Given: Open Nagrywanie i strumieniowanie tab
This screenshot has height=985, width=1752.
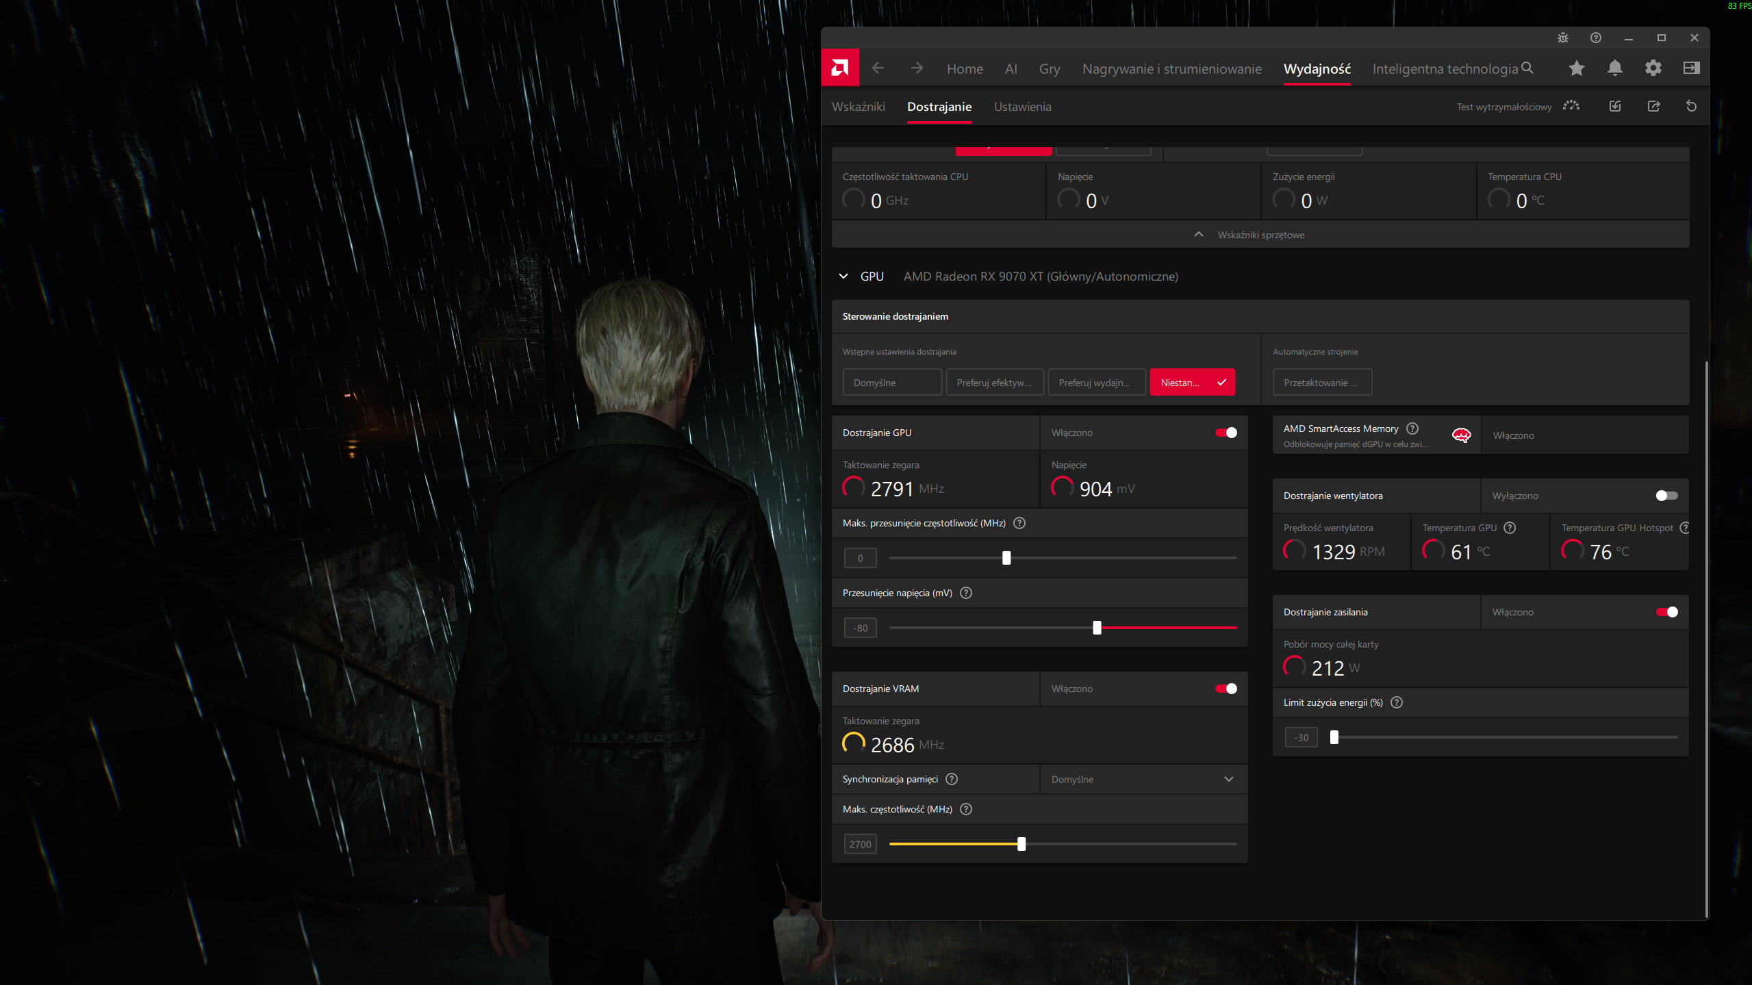Looking at the screenshot, I should (x=1172, y=68).
